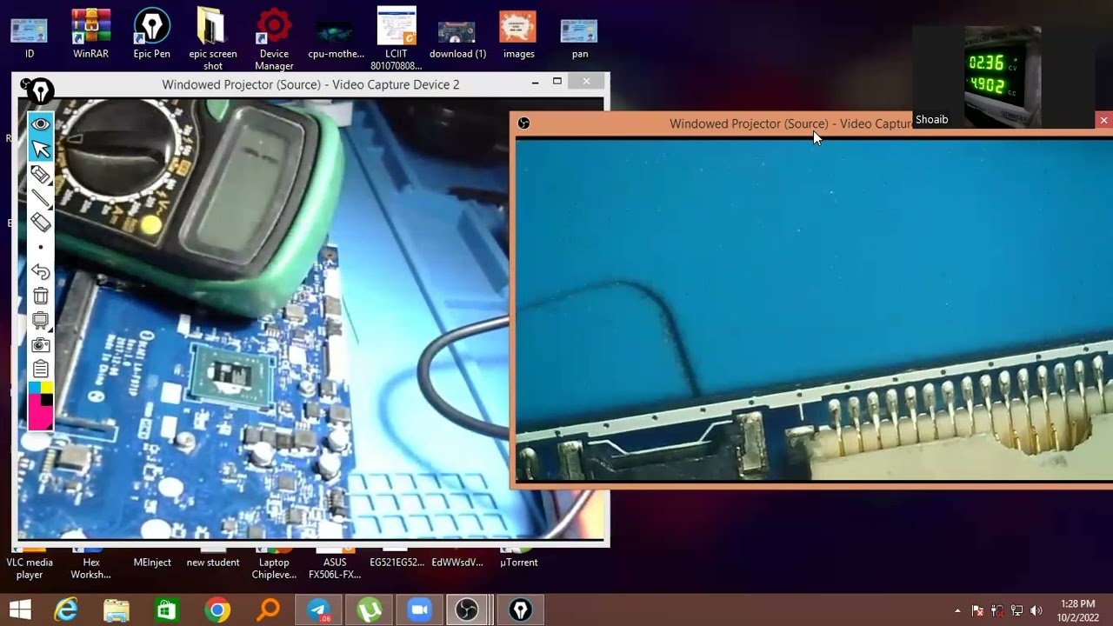Screen dimensions: 1113x626
Task: Pick the black color swatch in Epic Pen
Action: tap(46, 400)
